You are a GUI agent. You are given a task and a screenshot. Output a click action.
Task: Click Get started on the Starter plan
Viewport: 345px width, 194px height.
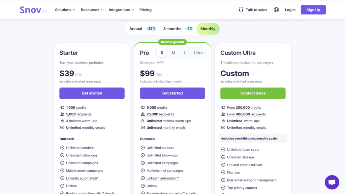92,93
